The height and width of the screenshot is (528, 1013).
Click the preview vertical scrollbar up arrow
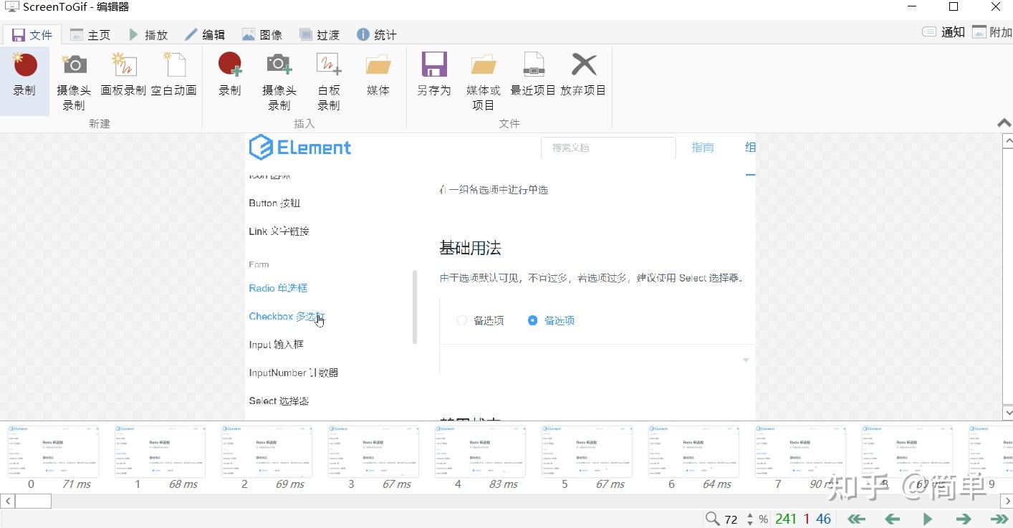1007,141
